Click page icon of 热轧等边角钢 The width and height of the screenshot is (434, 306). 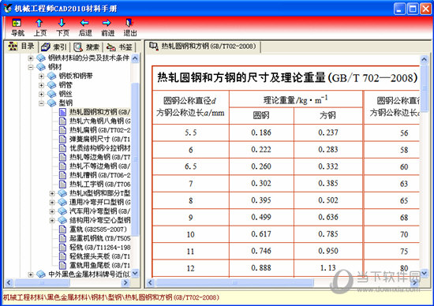click(x=63, y=157)
